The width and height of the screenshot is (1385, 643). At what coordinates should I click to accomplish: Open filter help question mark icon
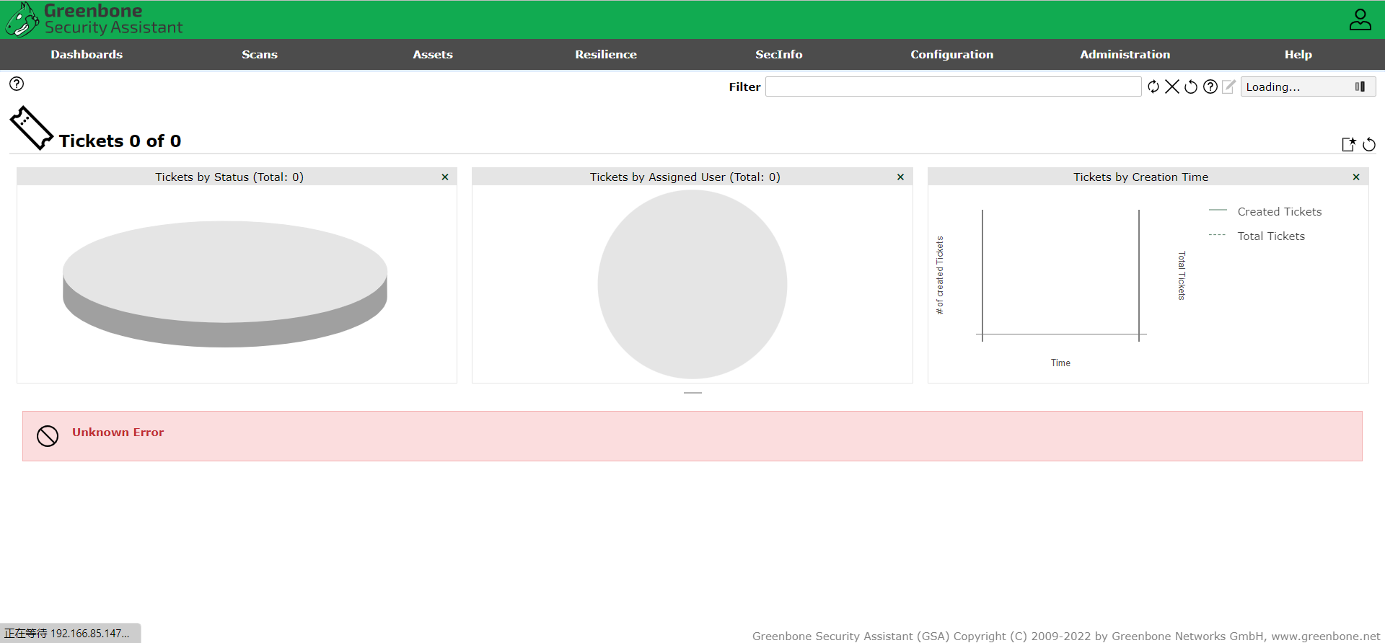(1210, 87)
